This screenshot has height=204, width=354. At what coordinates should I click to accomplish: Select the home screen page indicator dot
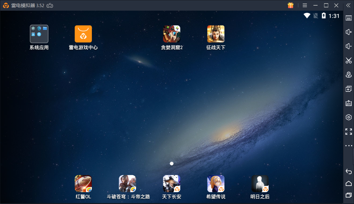(x=172, y=163)
